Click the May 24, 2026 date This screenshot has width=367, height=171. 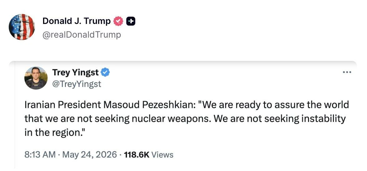(x=89, y=155)
